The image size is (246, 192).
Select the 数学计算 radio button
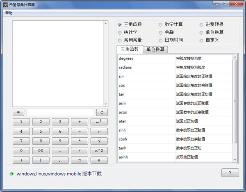(161, 25)
